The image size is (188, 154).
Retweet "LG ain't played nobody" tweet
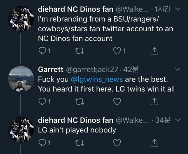[80, 143]
